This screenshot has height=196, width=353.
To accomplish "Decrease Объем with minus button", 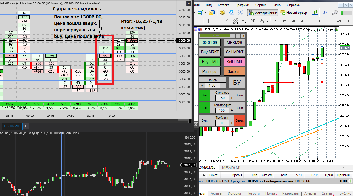I will pyautogui.click(x=202, y=85).
